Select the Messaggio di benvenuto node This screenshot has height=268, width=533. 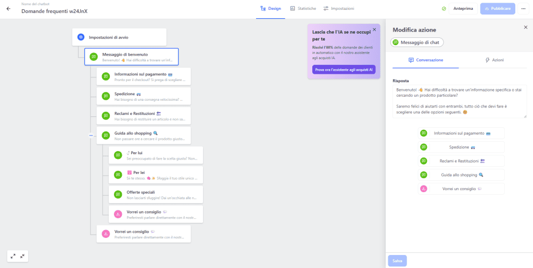(x=132, y=57)
